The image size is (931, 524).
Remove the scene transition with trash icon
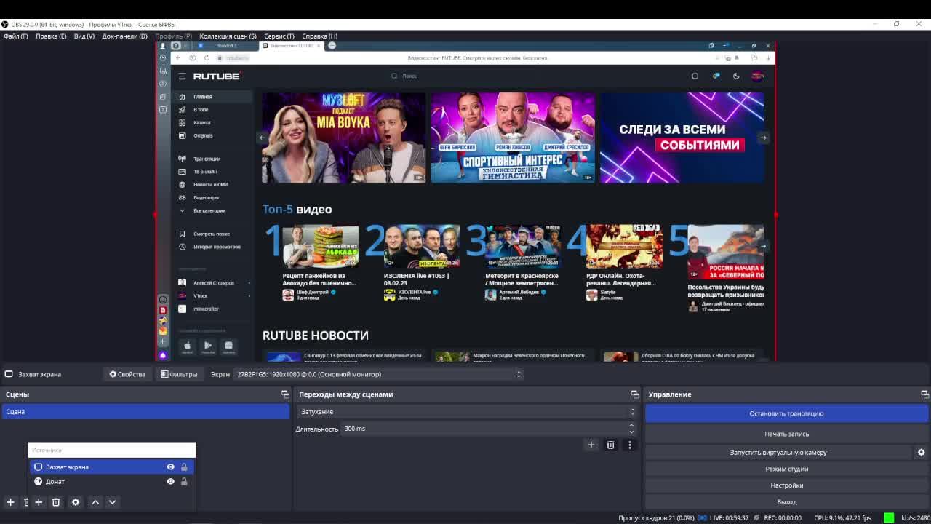click(x=610, y=445)
